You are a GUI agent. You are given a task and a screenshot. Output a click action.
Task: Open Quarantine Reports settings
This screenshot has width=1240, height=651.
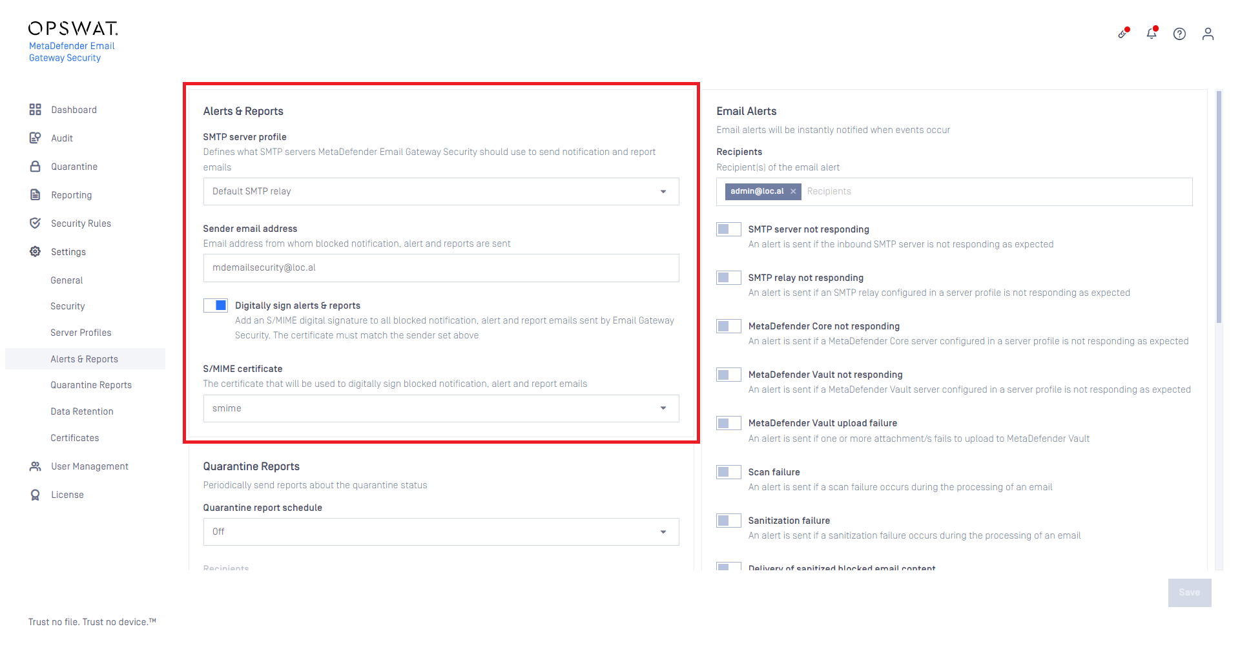point(91,385)
